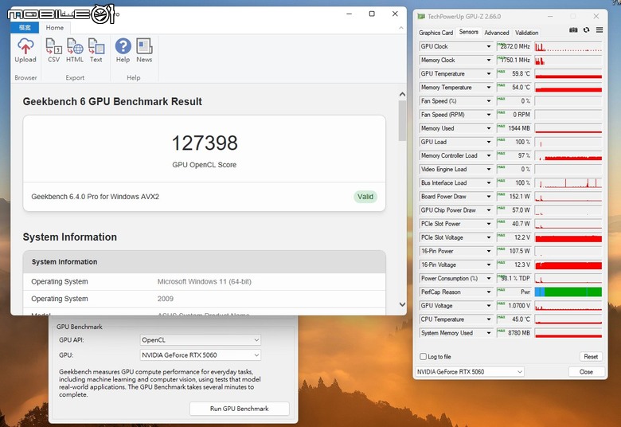The image size is (621, 427).
Task: Enable Log to file checkbox
Action: pos(423,356)
